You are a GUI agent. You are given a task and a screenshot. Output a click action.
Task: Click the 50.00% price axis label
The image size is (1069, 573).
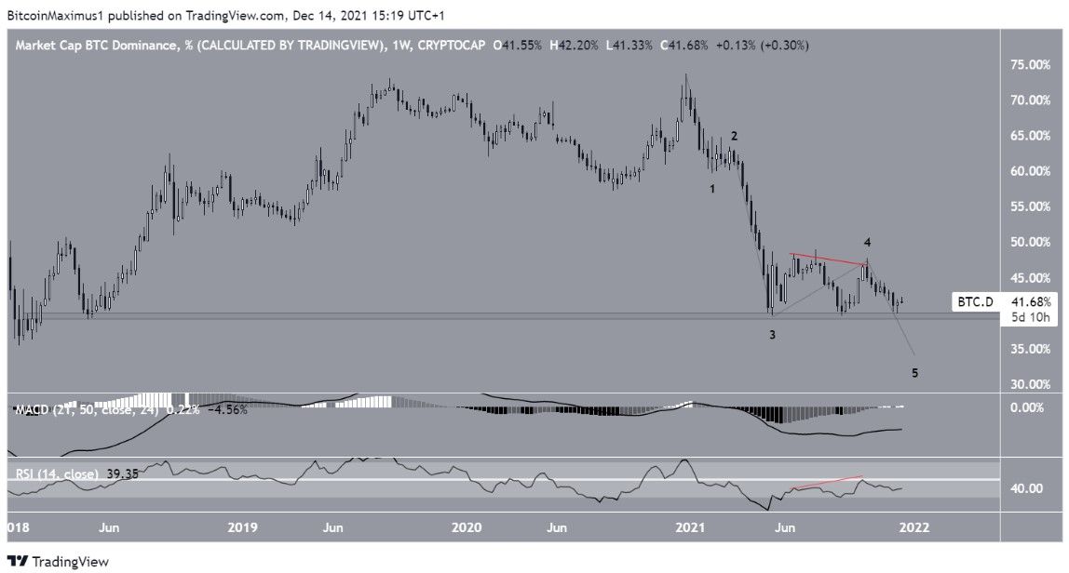(1030, 242)
